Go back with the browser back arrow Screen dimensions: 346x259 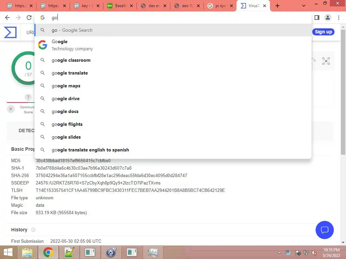[7, 18]
